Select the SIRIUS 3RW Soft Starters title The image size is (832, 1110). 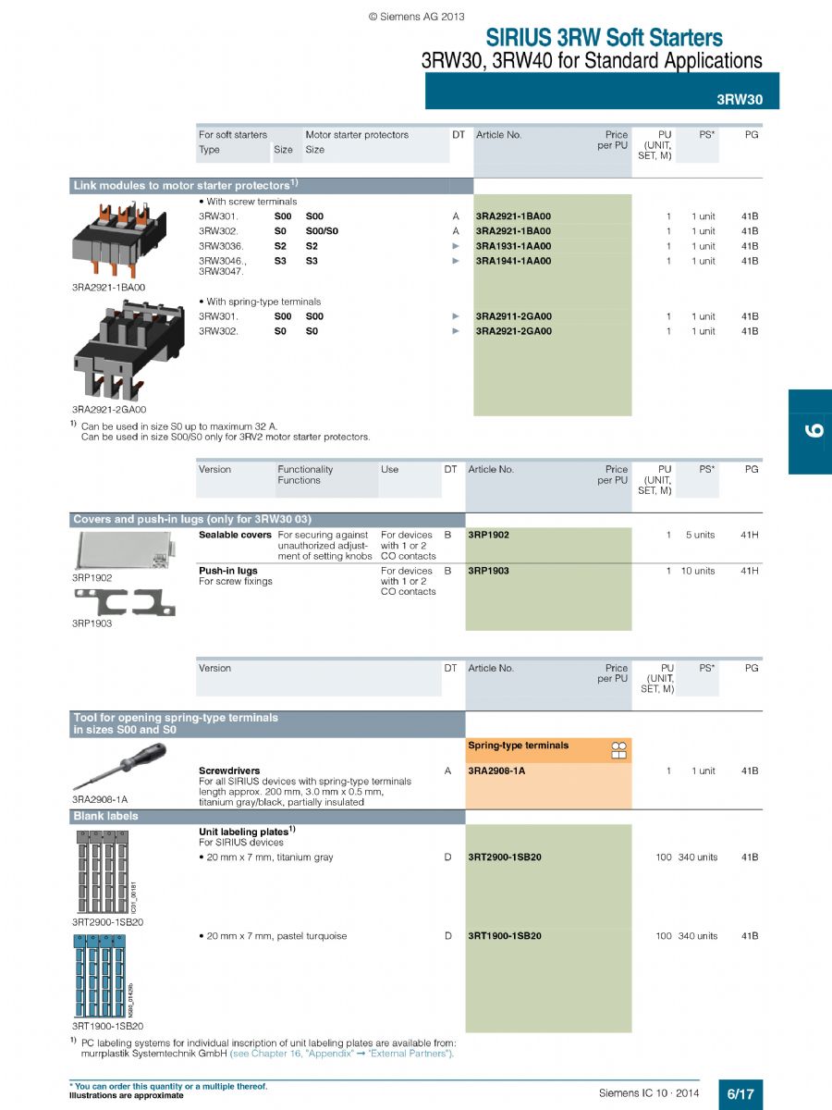(x=605, y=38)
